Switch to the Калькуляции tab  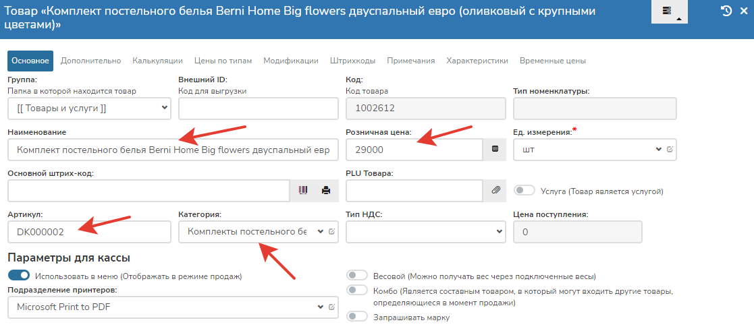[157, 61]
